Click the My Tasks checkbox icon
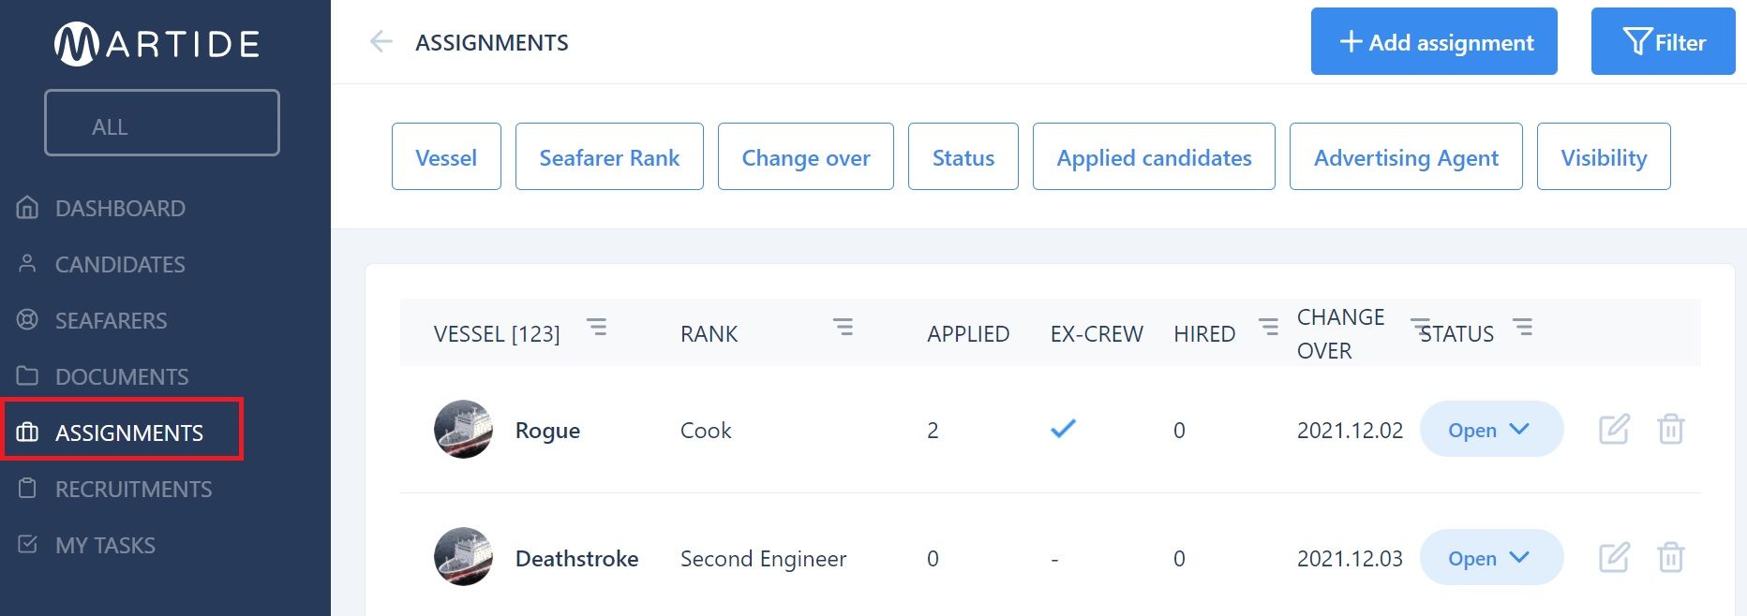The width and height of the screenshot is (1747, 616). [x=27, y=544]
